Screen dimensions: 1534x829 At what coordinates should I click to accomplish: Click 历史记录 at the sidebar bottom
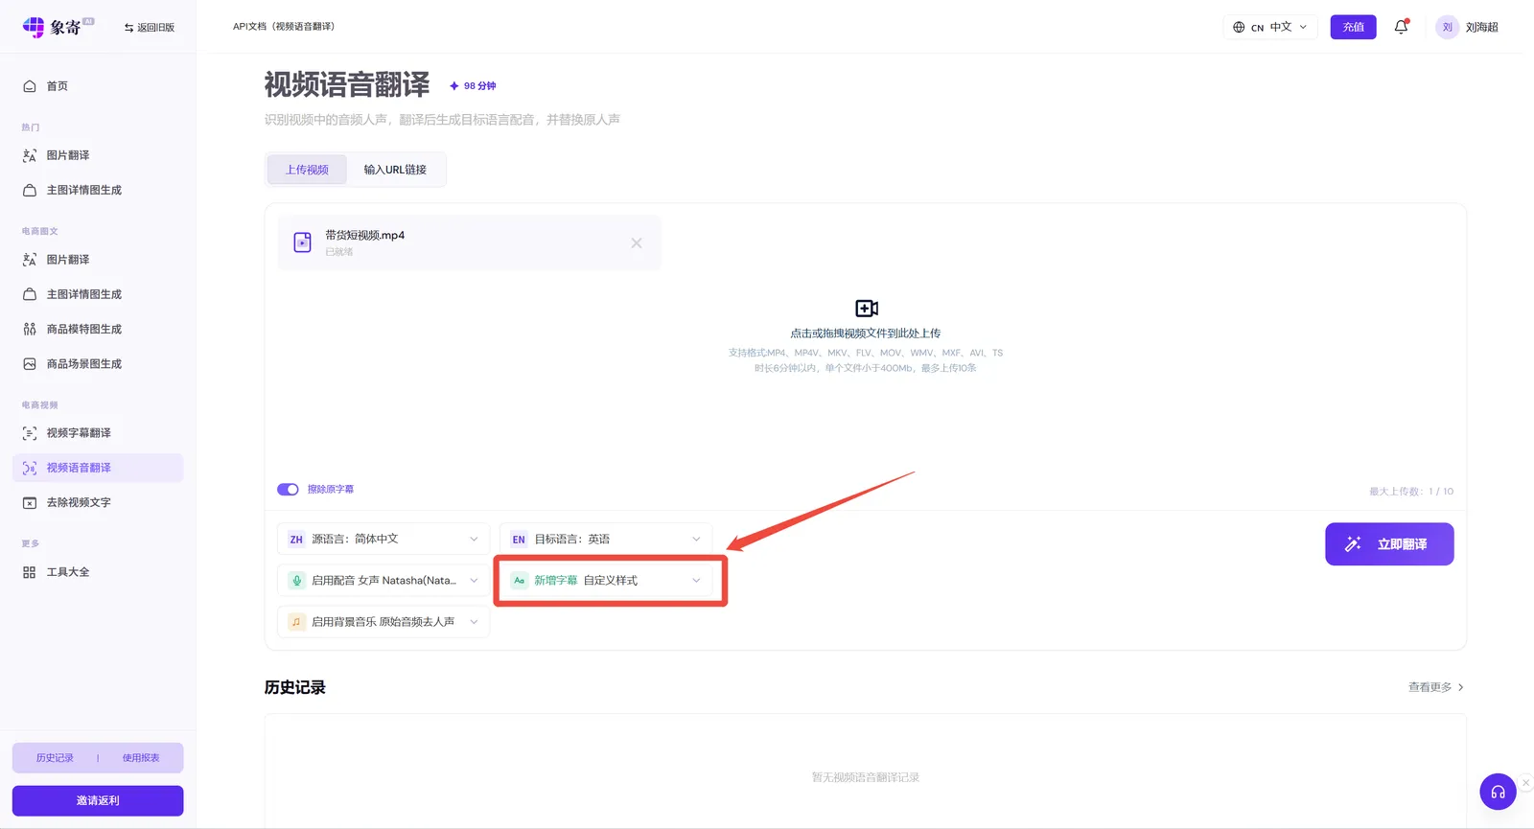coord(55,758)
